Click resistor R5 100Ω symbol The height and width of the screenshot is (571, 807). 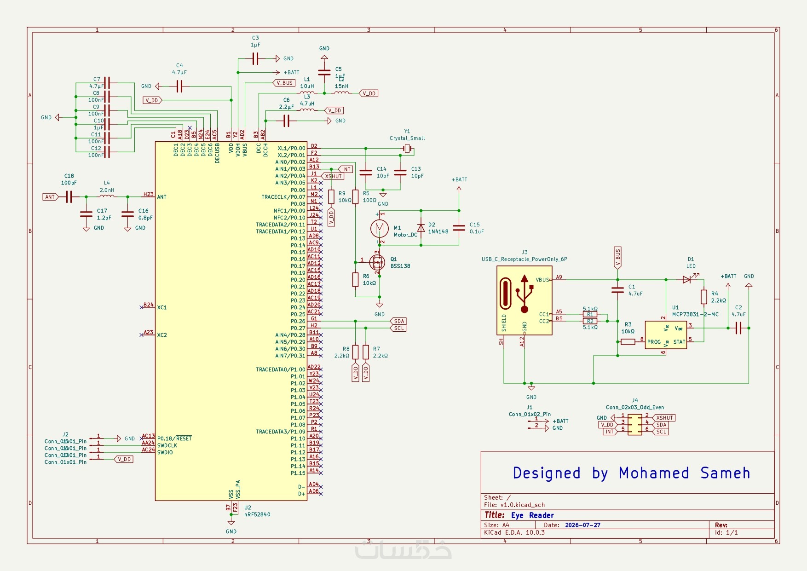click(x=355, y=197)
